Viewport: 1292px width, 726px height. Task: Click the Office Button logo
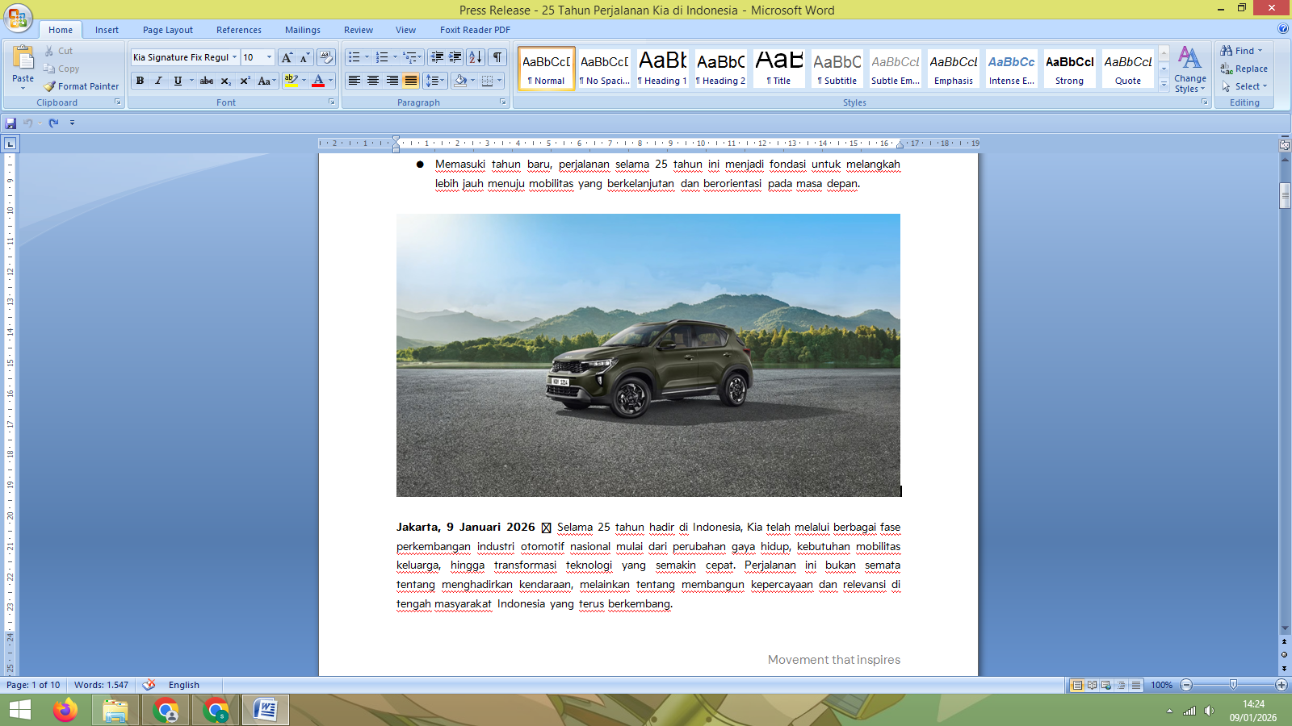coord(18,17)
